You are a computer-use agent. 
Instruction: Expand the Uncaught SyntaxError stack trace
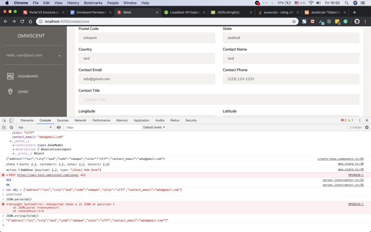tap(8, 204)
